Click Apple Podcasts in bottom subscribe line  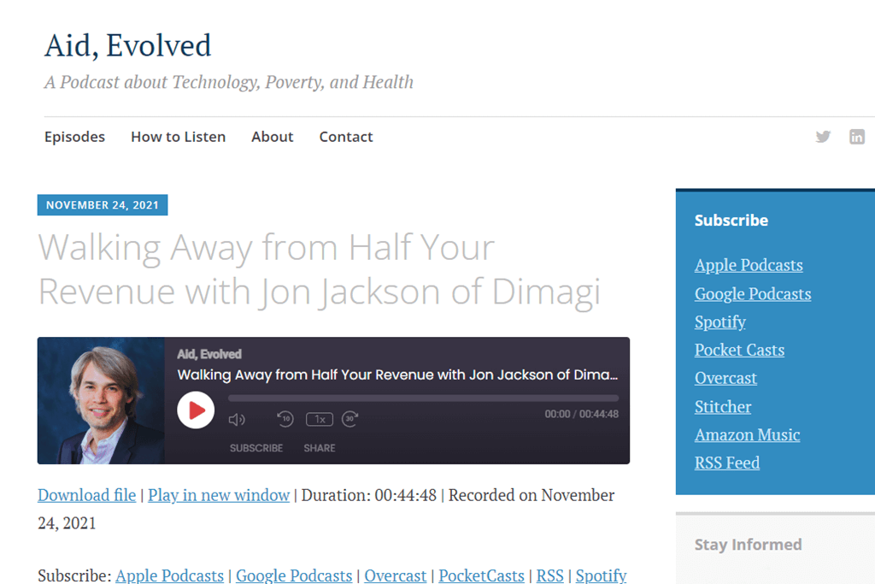pyautogui.click(x=170, y=575)
